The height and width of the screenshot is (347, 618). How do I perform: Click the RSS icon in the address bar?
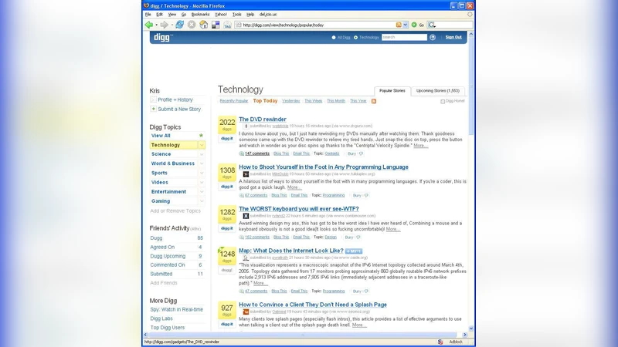(x=399, y=25)
